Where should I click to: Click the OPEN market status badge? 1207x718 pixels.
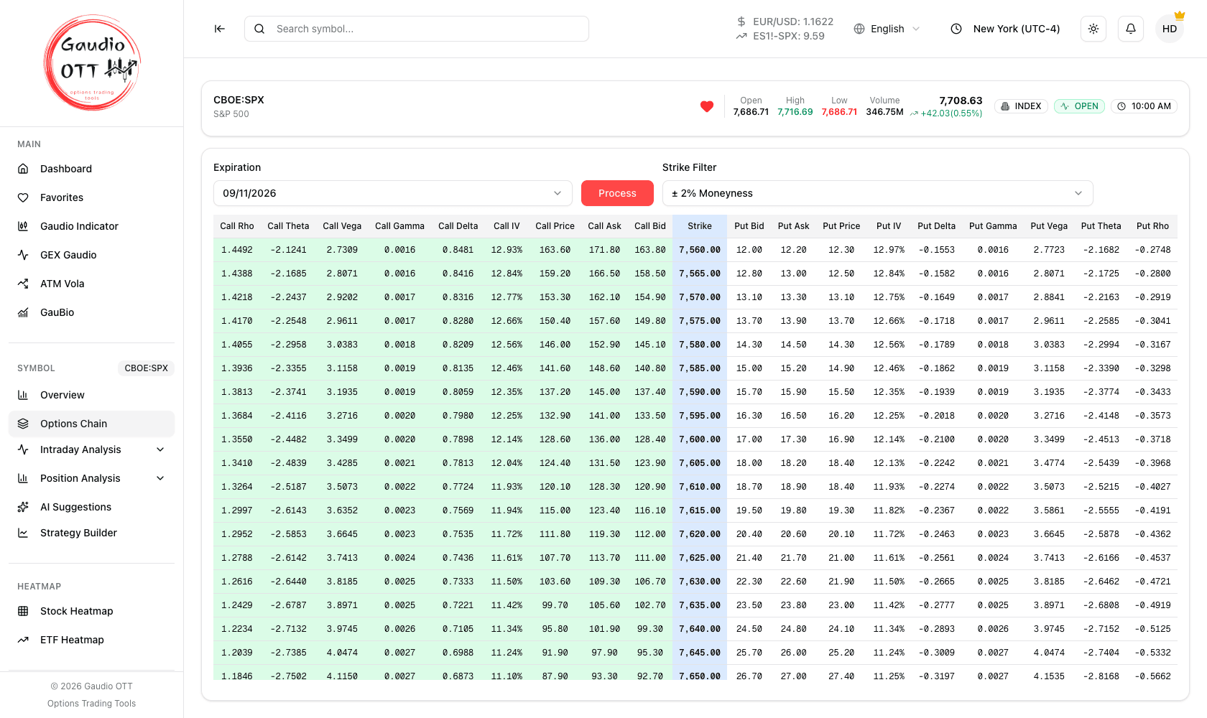(x=1079, y=106)
